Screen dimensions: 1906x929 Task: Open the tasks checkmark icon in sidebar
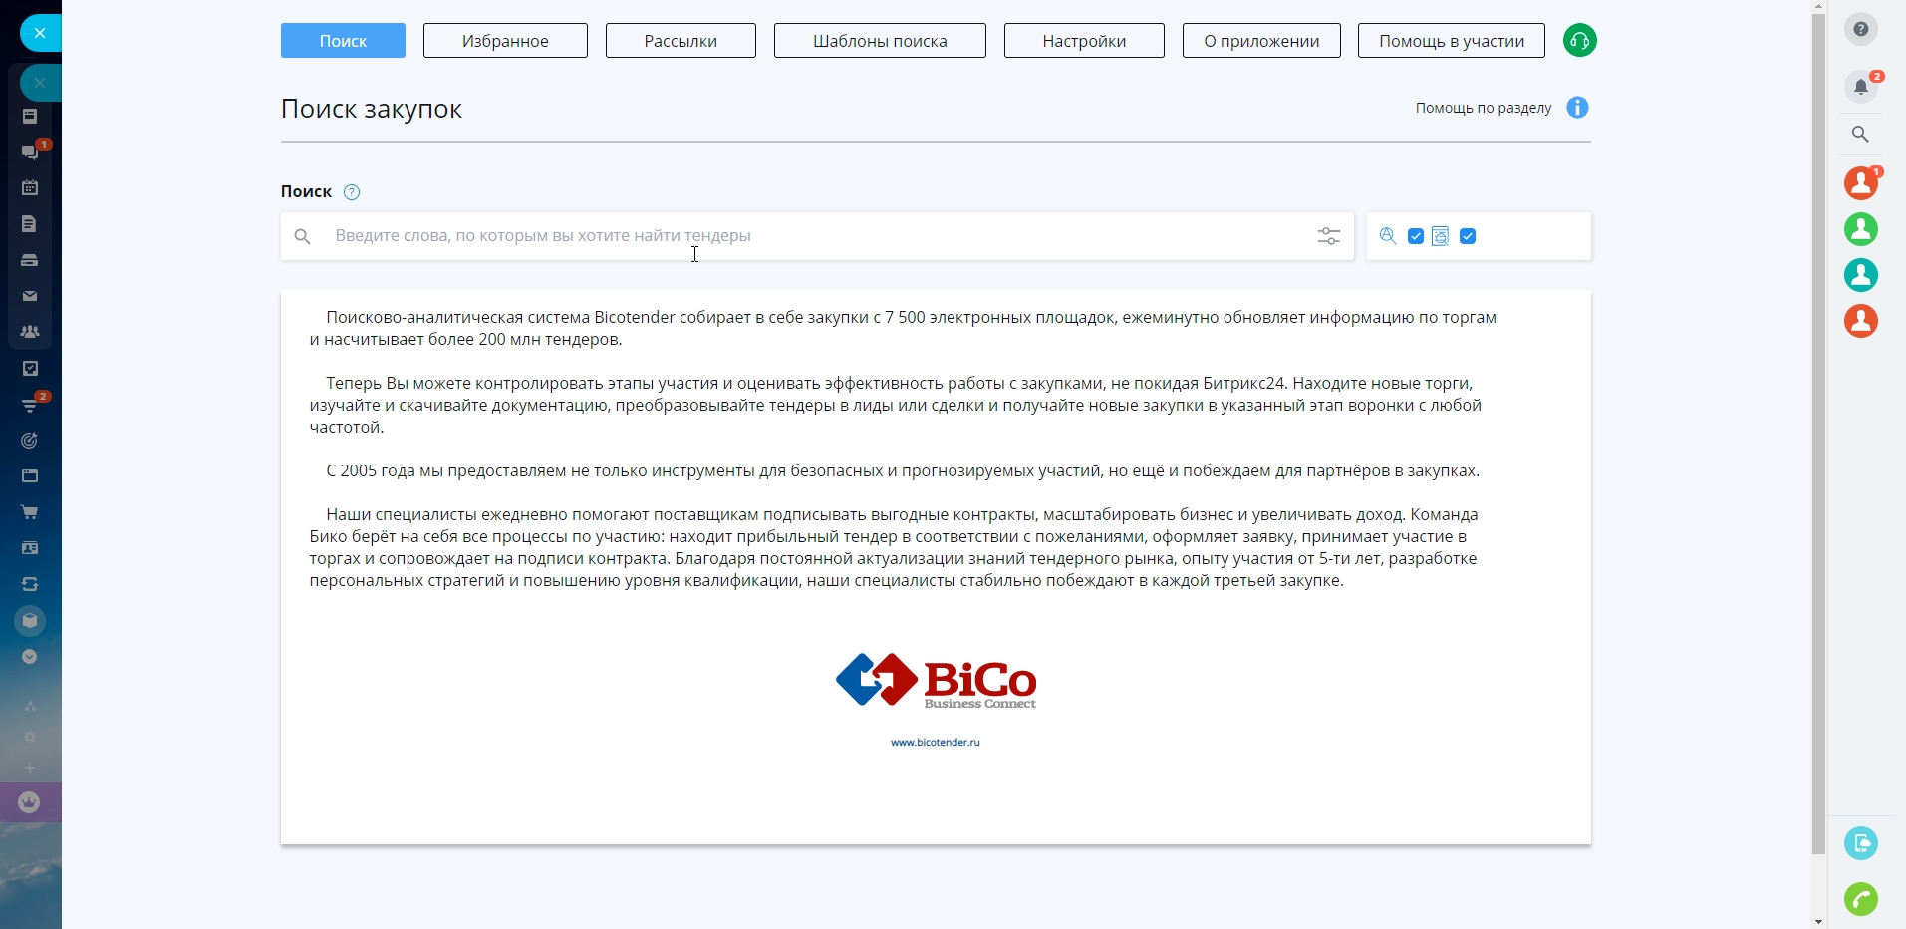point(30,368)
